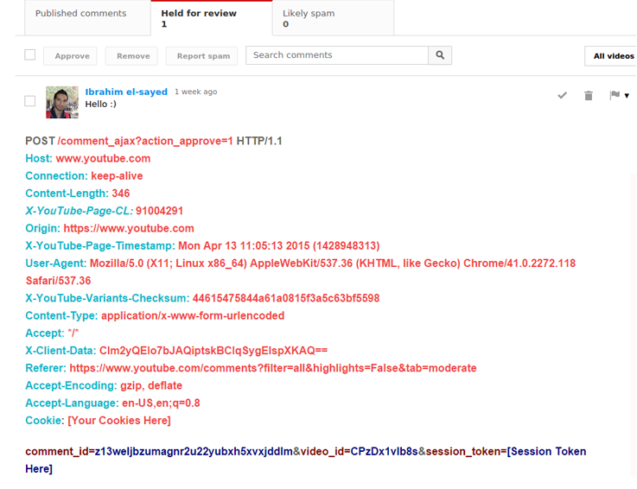Click X-YouTube-Page-CL value '91004291'
This screenshot has height=489, width=637.
click(159, 211)
